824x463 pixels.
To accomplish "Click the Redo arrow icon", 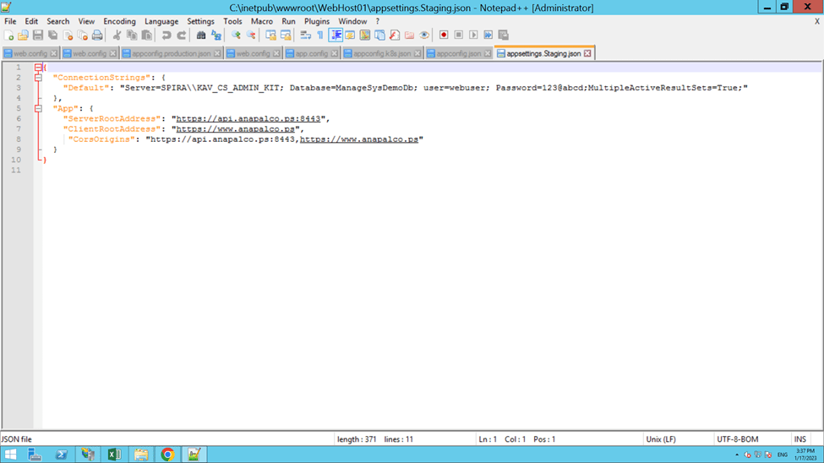I will 182,35.
